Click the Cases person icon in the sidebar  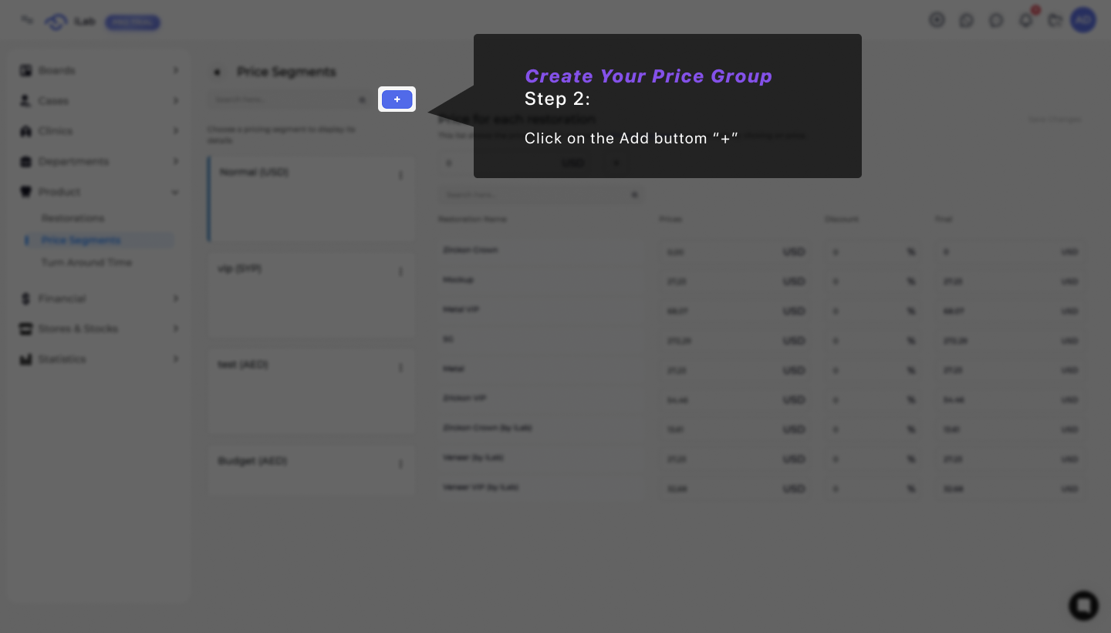[x=25, y=100]
